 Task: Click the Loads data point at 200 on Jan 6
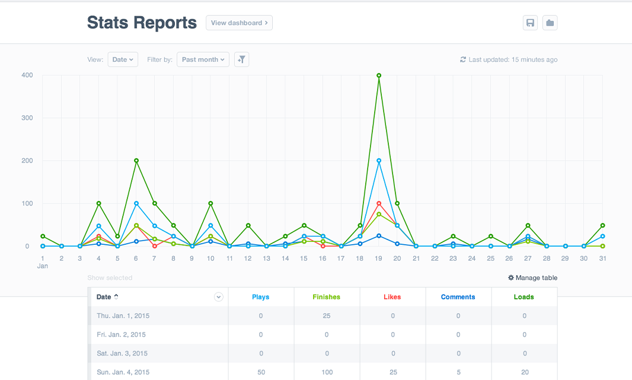point(136,161)
